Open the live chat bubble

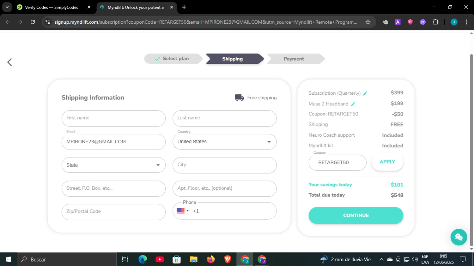tap(459, 237)
